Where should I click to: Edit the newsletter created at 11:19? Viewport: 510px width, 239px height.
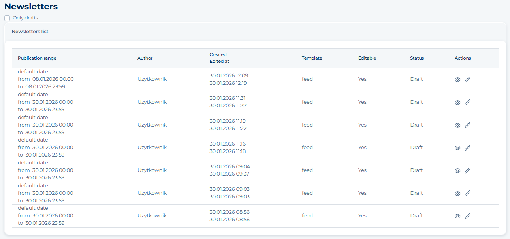[x=467, y=125]
